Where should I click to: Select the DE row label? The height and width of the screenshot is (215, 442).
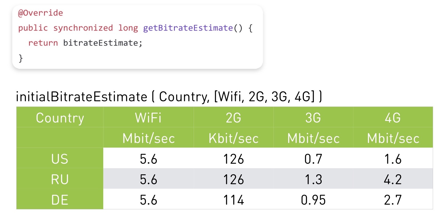60,200
